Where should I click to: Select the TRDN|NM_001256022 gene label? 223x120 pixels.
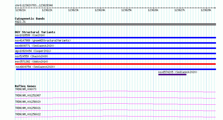(28, 114)
